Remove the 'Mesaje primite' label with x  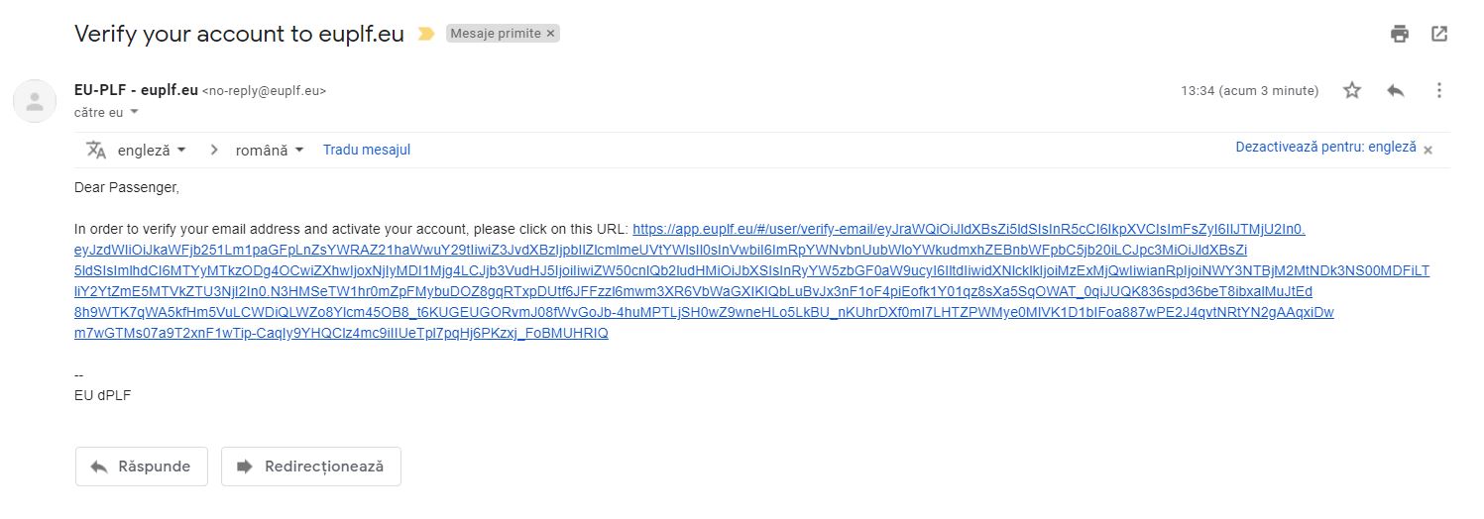551,34
